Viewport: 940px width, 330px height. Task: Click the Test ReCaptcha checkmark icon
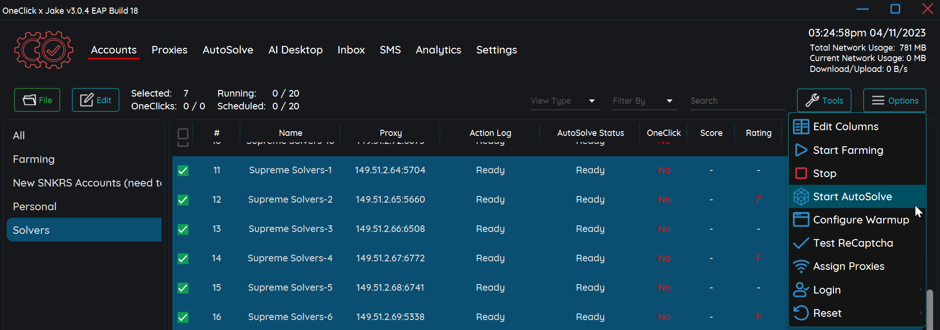coord(801,243)
